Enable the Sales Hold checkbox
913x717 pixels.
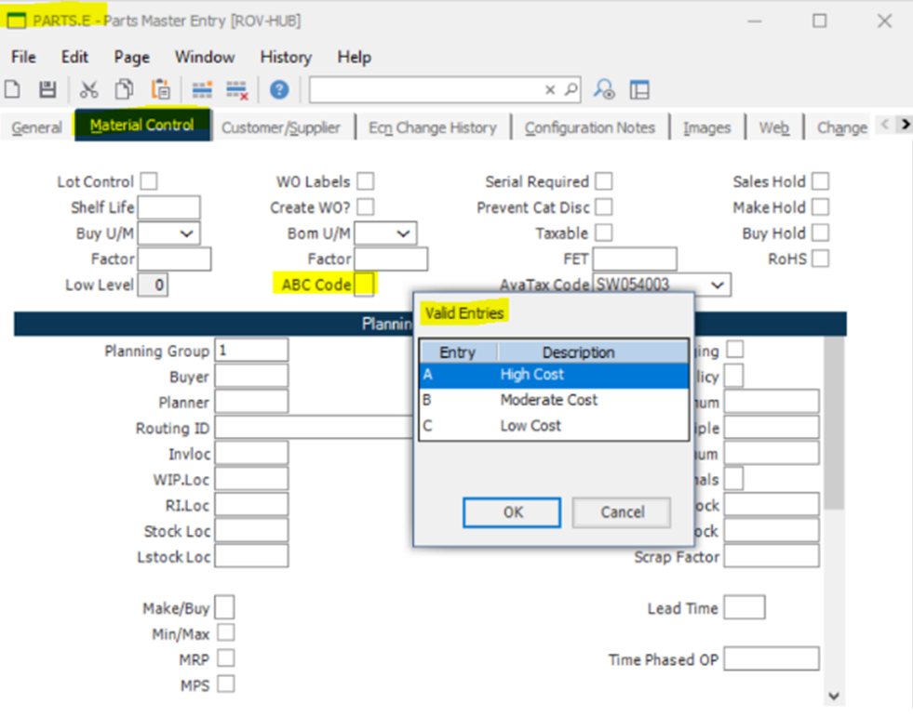pos(821,181)
